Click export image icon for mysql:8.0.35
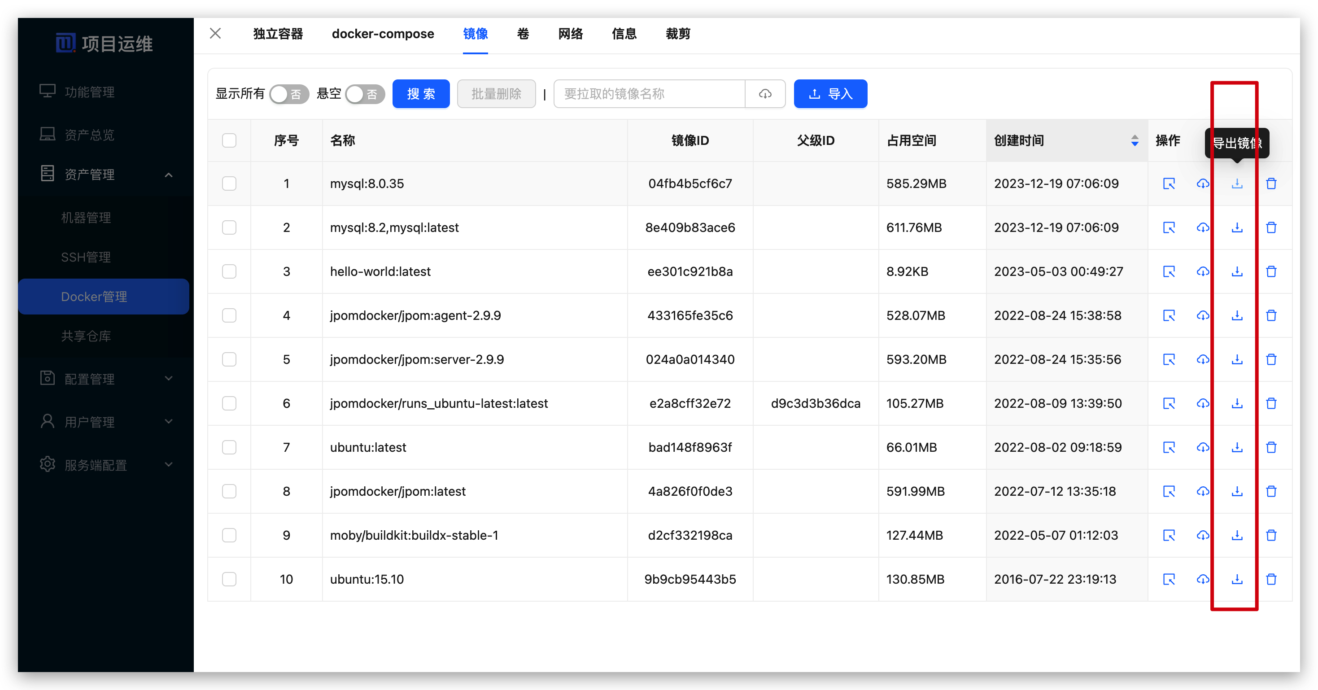Viewport: 1318px width, 690px height. pyautogui.click(x=1237, y=183)
